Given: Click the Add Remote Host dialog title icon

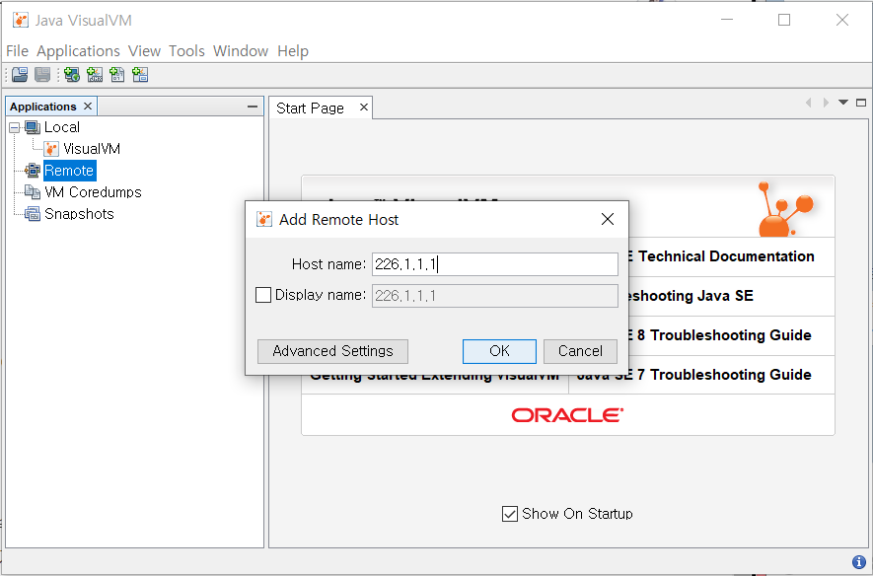Looking at the screenshot, I should 264,219.
